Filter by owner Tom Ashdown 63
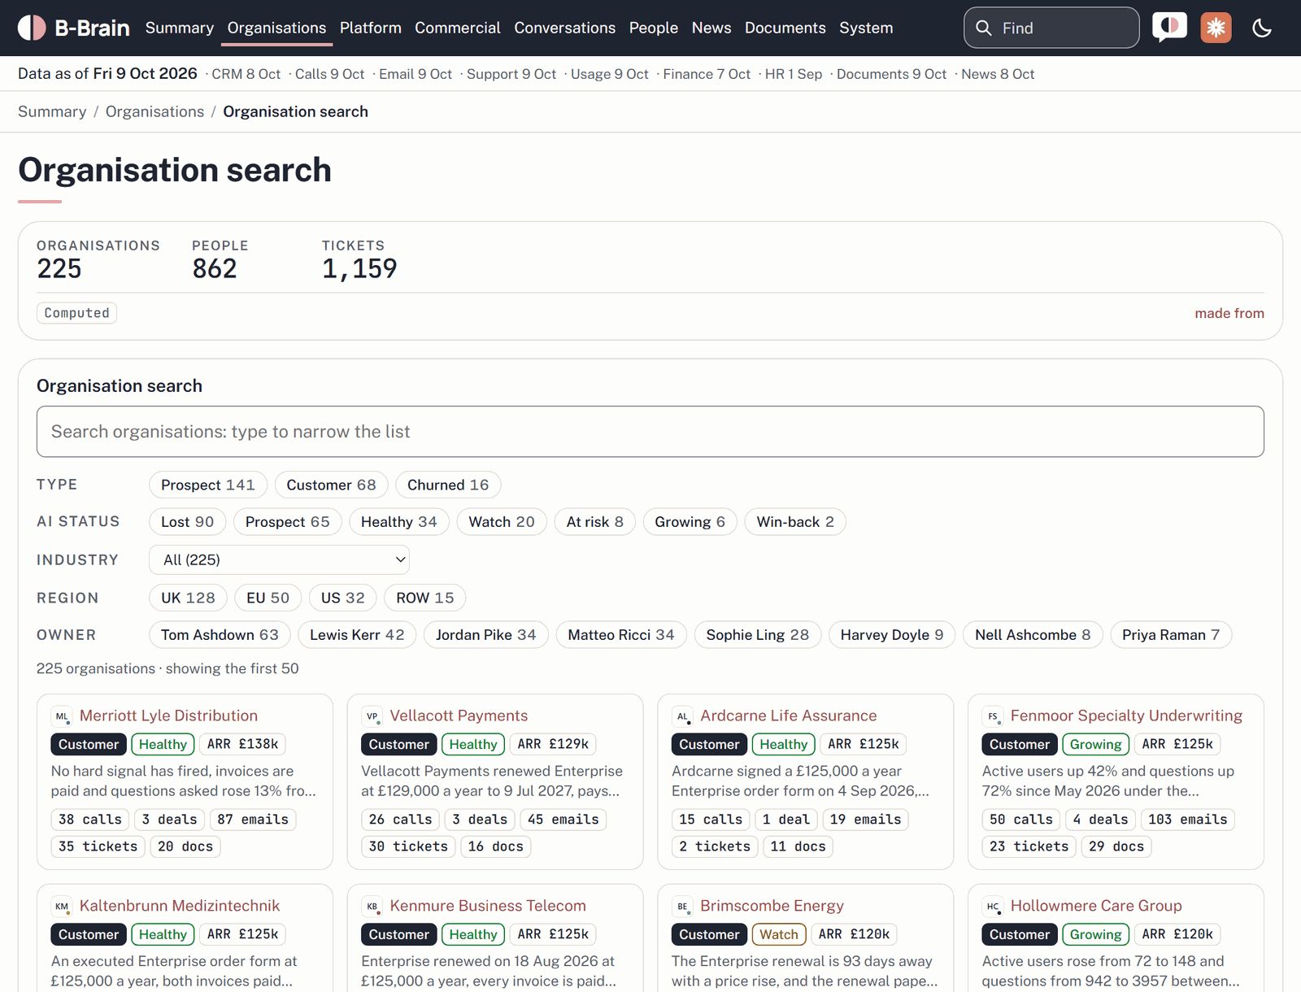Screen dimensions: 1301x992 coord(220,635)
